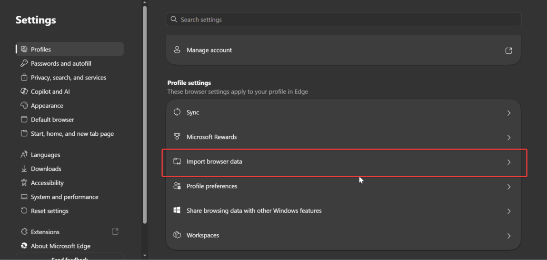Click the sidebar scrollbar up arrow

tap(145, 2)
